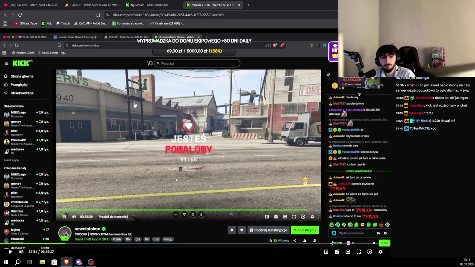This screenshot has height=267, width=475.
Task: Click the Polish tag under the stream title
Action: pos(117,239)
